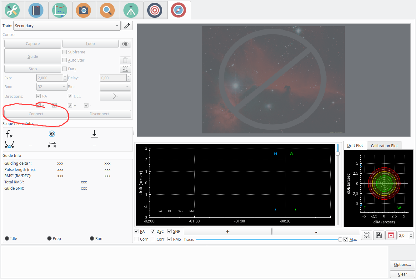Click the Connect button

click(x=36, y=114)
